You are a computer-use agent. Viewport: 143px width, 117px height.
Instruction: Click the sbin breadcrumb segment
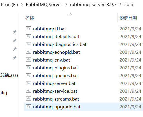(x=129, y=5)
